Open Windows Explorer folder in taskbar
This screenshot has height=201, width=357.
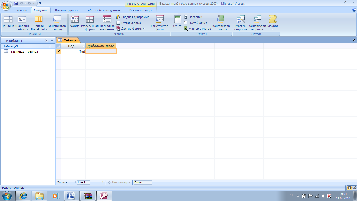[39, 196]
